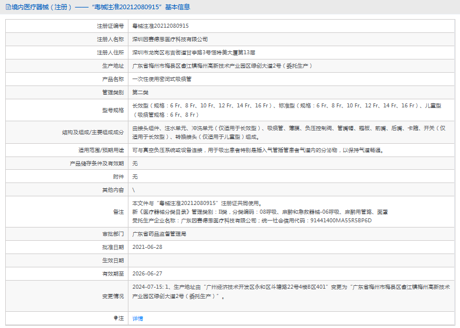Screen dimensions: 460x328
Task: Click the 结构及组成/主要组成成分 label
Action: click(93, 132)
